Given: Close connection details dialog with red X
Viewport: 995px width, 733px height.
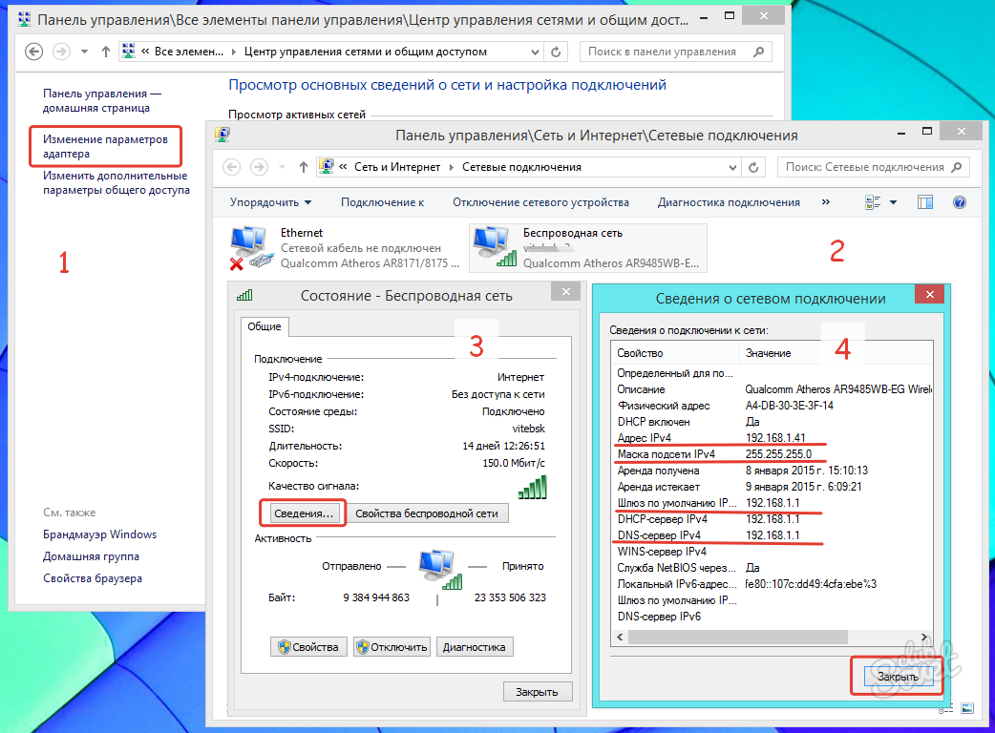Looking at the screenshot, I should coord(930,294).
